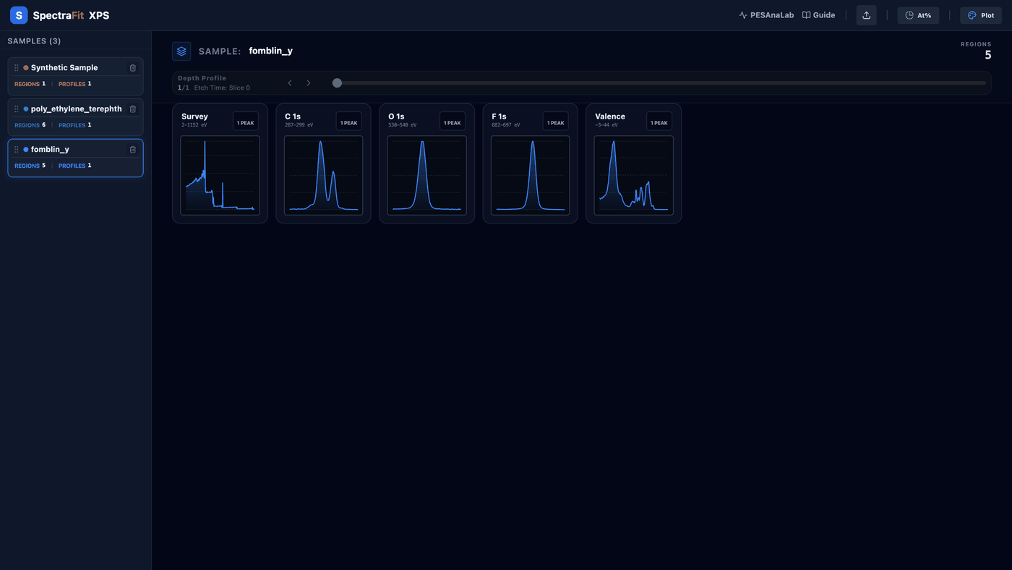Open the Guide link

point(818,15)
